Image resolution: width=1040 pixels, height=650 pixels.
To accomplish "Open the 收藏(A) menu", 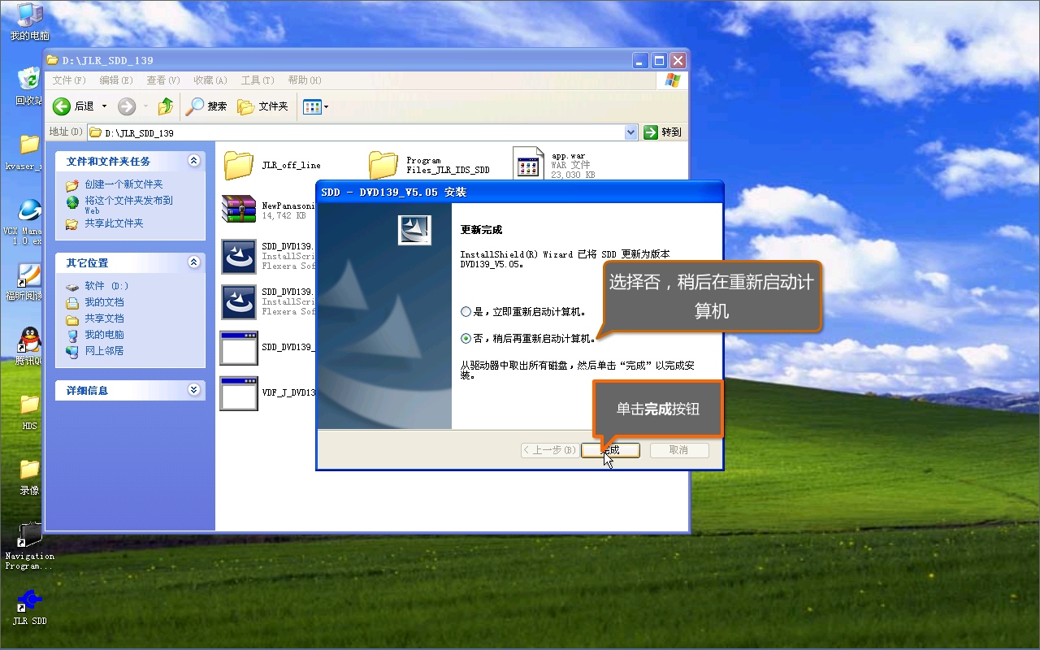I will [210, 80].
